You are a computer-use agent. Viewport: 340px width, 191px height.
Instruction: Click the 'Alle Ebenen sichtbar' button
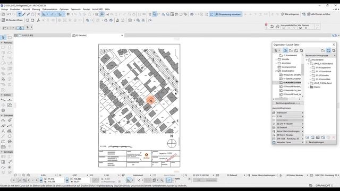(319, 14)
